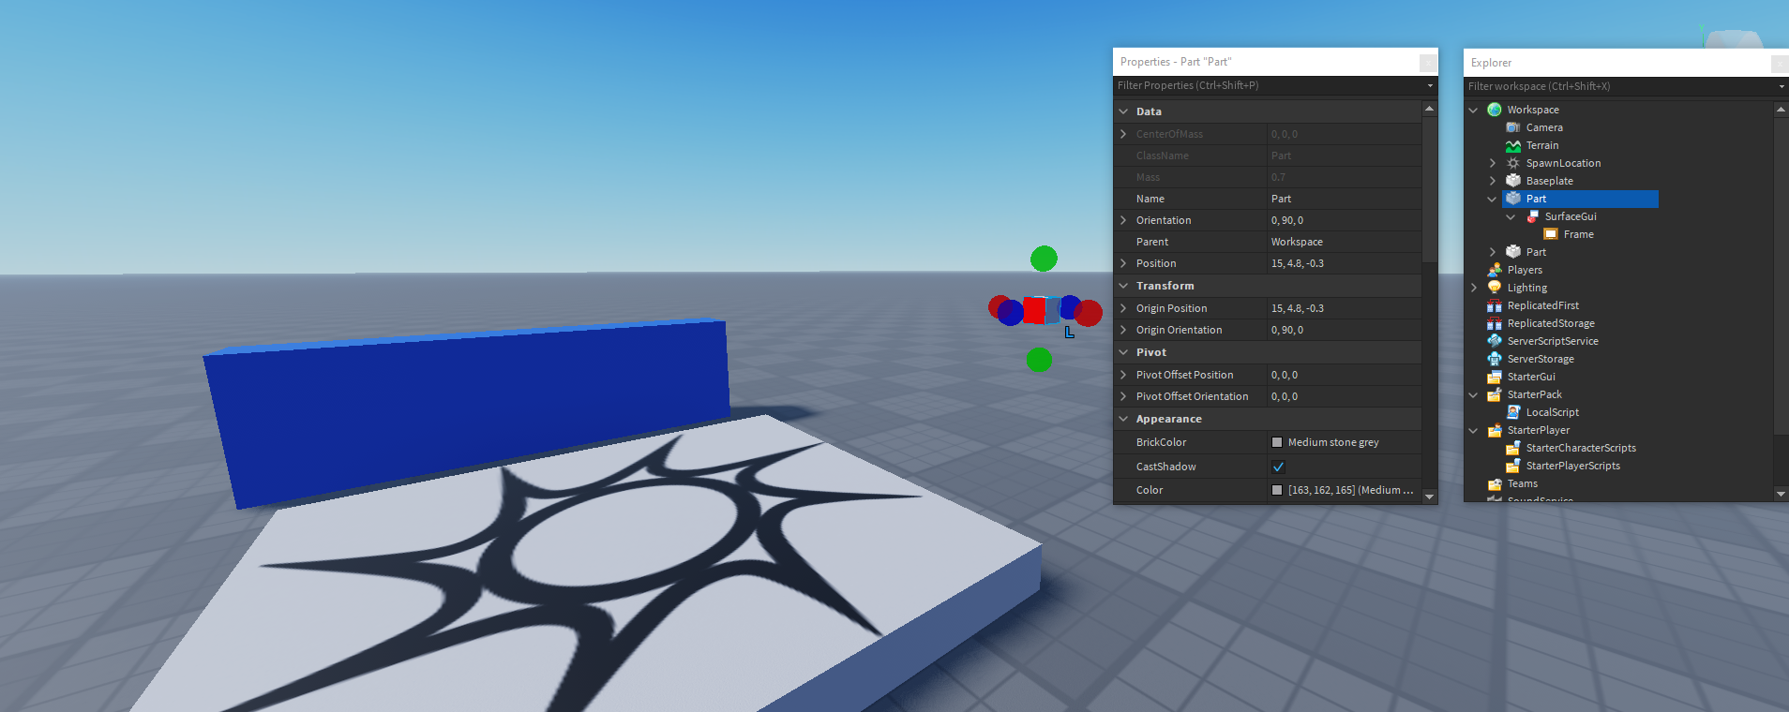Viewport: 1789px width, 712px height.
Task: Click the Players icon in Explorer
Action: tap(1495, 270)
